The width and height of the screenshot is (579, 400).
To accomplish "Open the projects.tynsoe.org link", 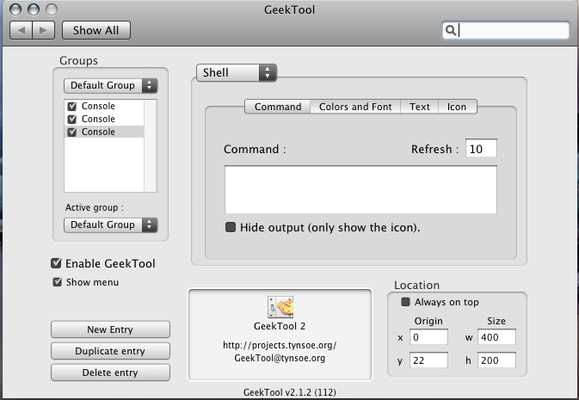I will pos(280,345).
